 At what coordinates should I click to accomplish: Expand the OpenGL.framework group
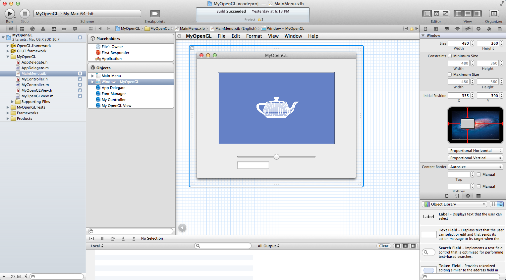pyautogui.click(x=8, y=46)
